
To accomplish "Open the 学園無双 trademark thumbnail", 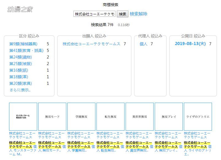I will point(81,117).
